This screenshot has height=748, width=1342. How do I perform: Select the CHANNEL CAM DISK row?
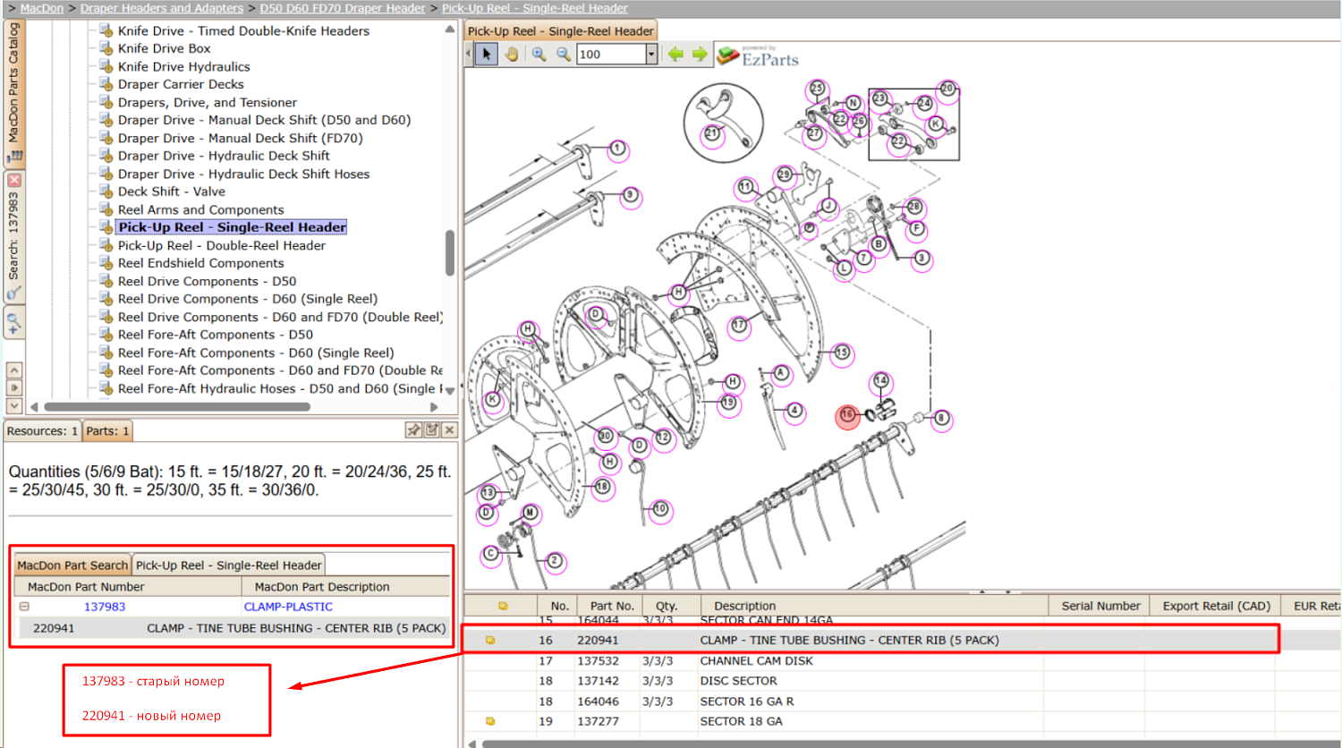tap(902, 661)
